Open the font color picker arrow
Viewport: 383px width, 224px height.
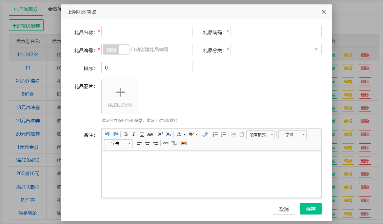coord(184,135)
